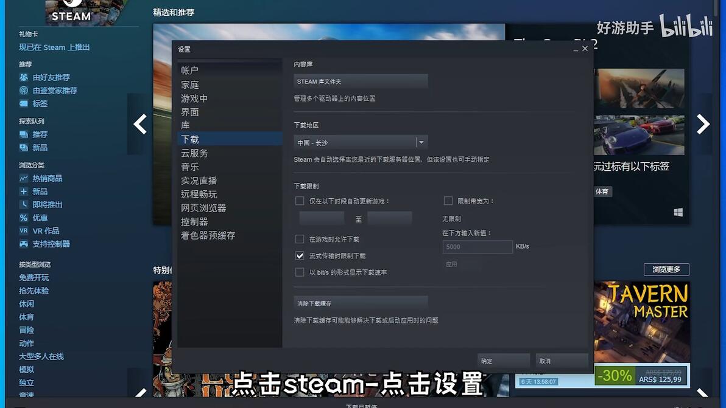The image size is (726, 408).
Task: Click the gamepad icon beside 支持控制器
Action: (x=24, y=243)
